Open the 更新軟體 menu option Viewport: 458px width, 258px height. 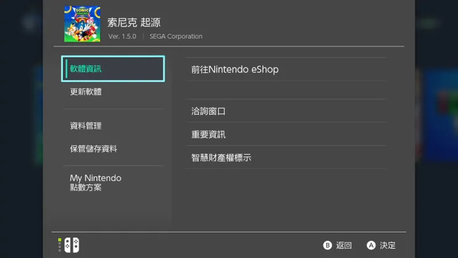pyautogui.click(x=113, y=92)
